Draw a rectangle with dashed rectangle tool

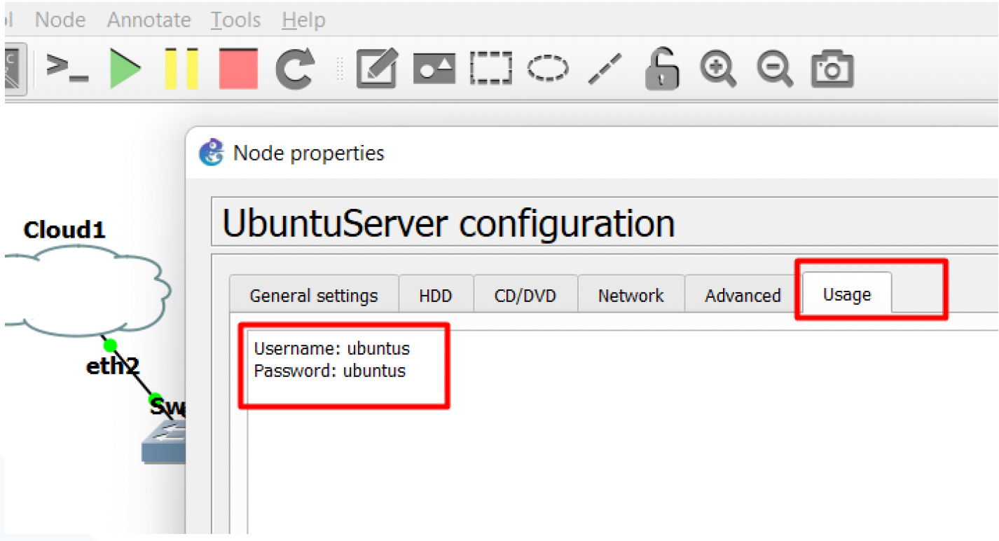tap(490, 69)
